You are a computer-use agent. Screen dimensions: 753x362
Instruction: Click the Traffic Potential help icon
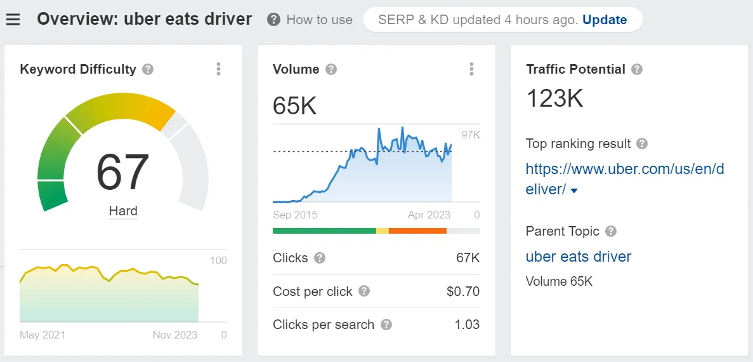pyautogui.click(x=637, y=69)
